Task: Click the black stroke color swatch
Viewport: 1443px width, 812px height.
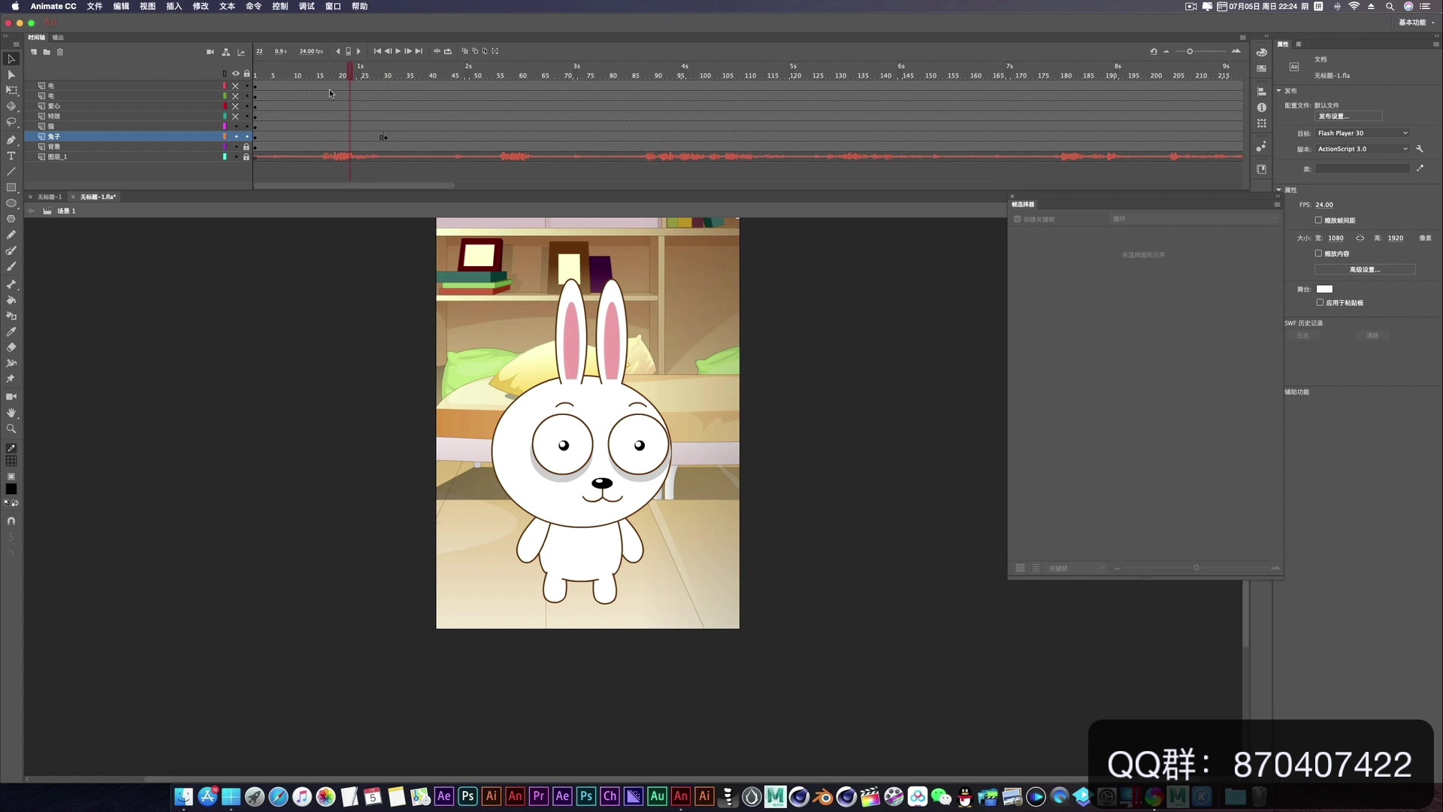Action: point(11,489)
